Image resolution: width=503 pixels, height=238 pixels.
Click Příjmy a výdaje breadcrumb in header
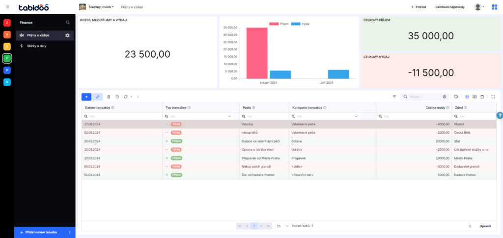point(132,7)
